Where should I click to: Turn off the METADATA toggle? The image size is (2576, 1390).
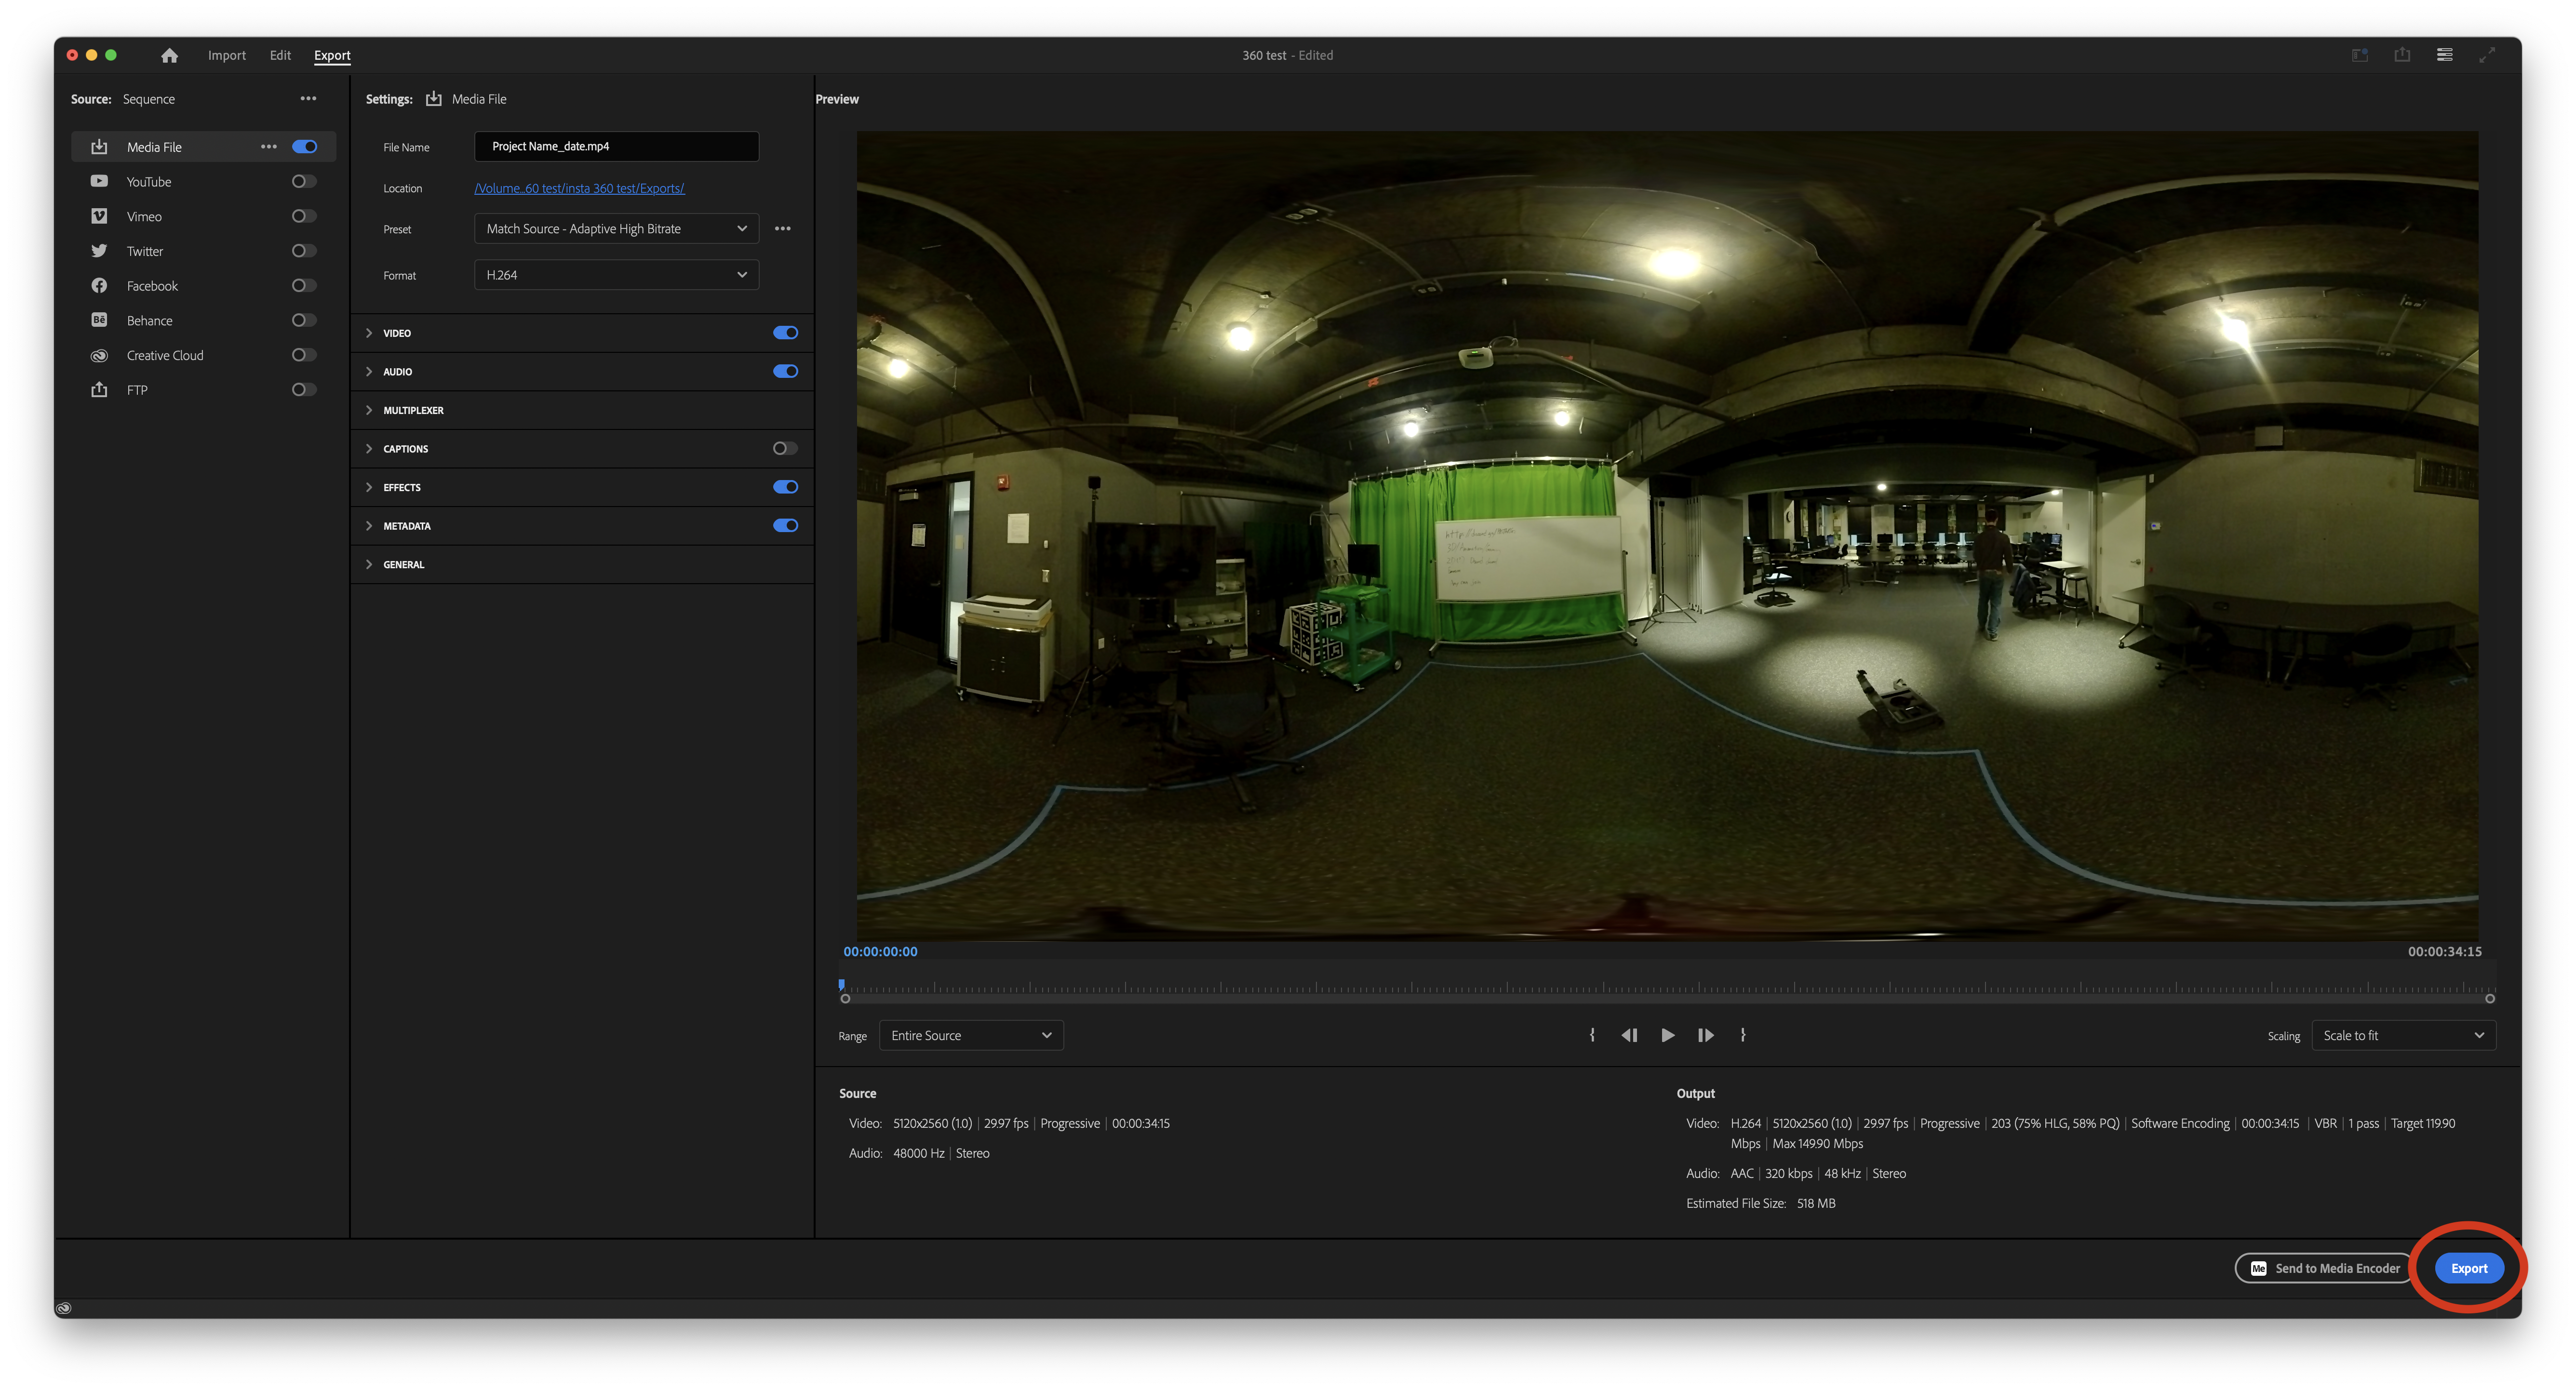[786, 526]
